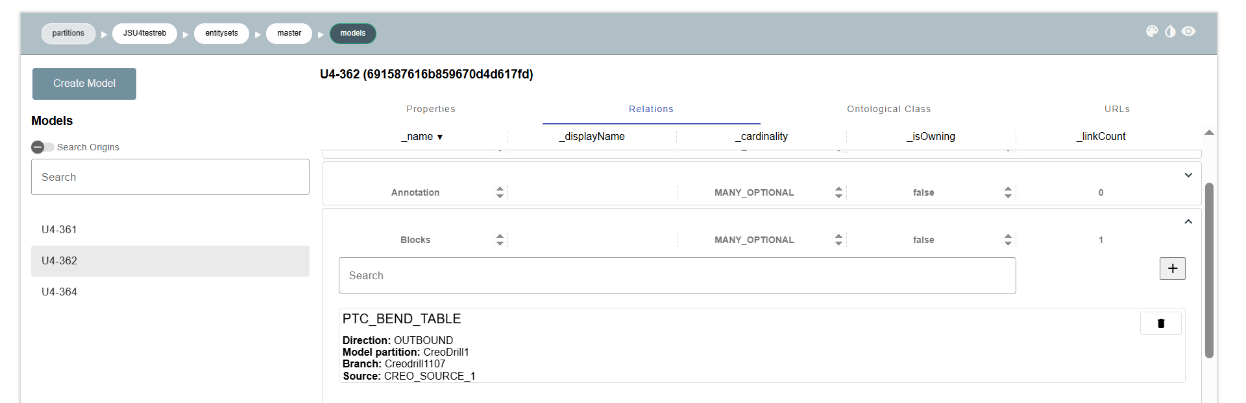Delete the PTC_BEND_TABLE relation link
The height and width of the screenshot is (403, 1246).
pyautogui.click(x=1160, y=323)
